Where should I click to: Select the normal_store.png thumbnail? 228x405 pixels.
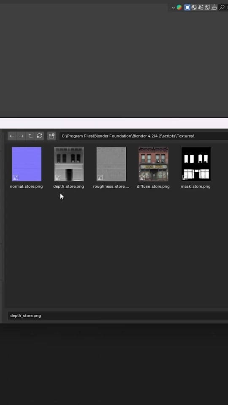pos(27,164)
